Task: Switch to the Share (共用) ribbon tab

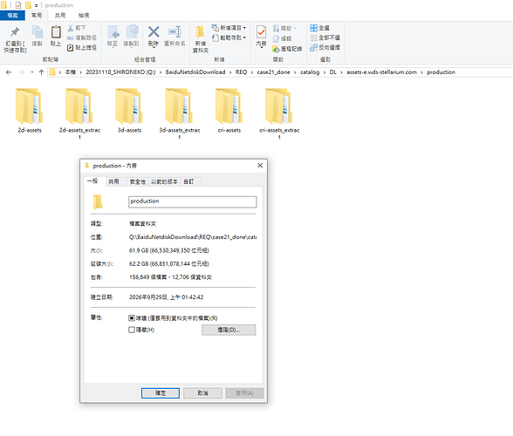Action: point(60,16)
